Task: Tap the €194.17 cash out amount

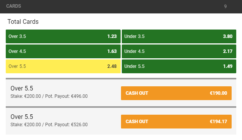Action: click(x=219, y=122)
